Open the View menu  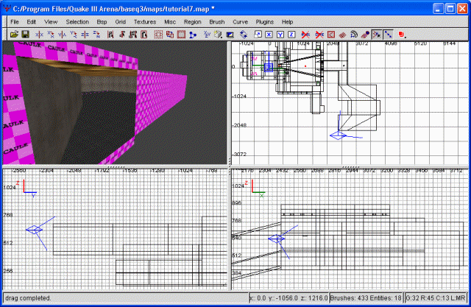51,22
